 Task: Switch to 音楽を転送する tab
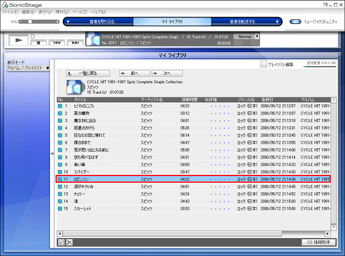[242, 22]
